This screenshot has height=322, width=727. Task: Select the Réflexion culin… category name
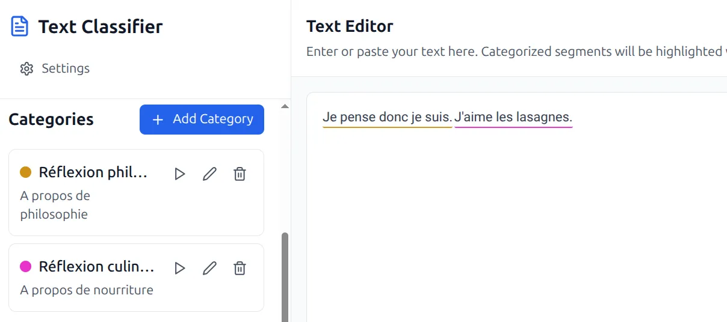pyautogui.click(x=96, y=266)
